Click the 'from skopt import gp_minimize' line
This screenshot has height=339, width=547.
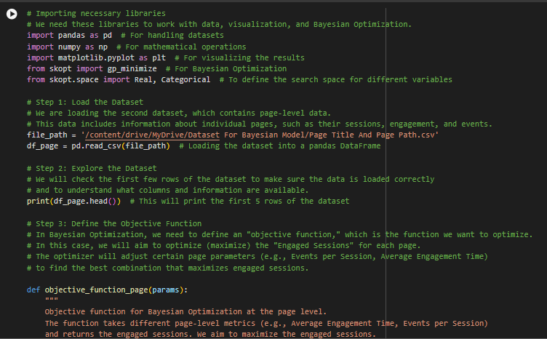[92, 68]
